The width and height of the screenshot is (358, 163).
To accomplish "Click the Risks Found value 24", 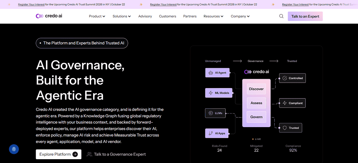I will (219, 150).
